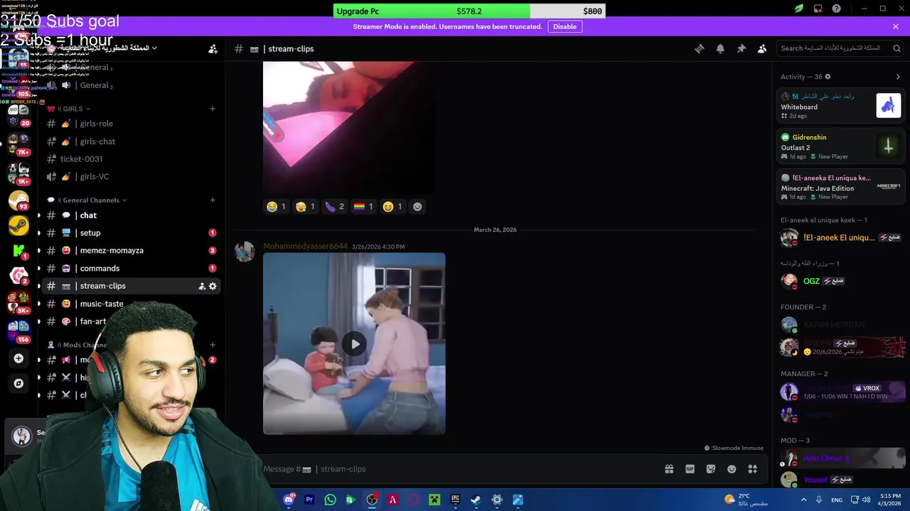The height and width of the screenshot is (511, 910).
Task: Disable Streamer Mode via Disable button
Action: pyautogui.click(x=565, y=26)
